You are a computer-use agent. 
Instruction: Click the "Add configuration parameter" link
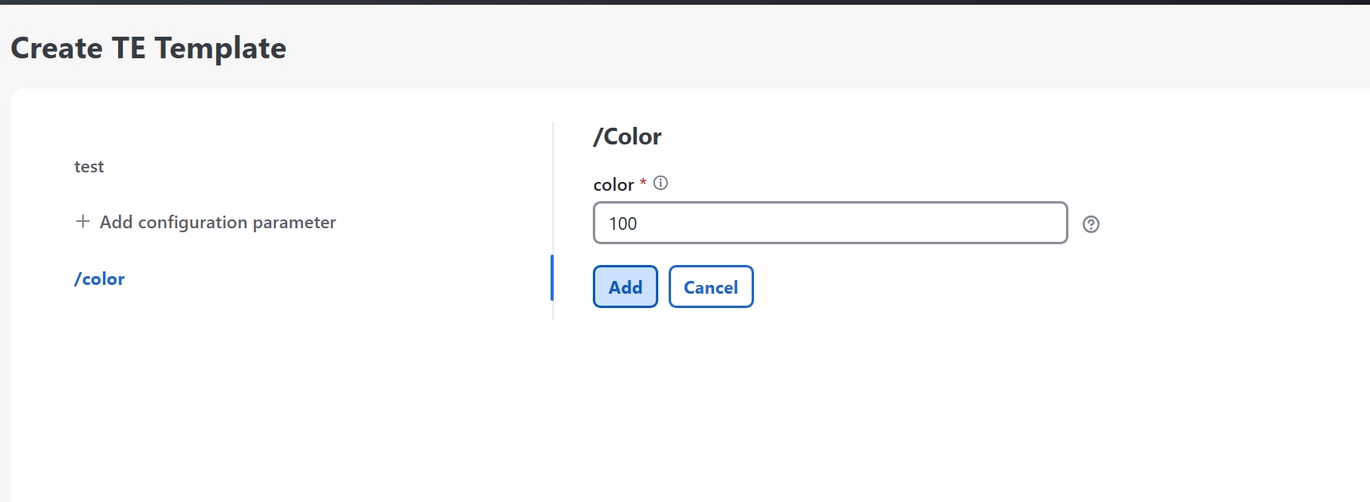click(217, 222)
